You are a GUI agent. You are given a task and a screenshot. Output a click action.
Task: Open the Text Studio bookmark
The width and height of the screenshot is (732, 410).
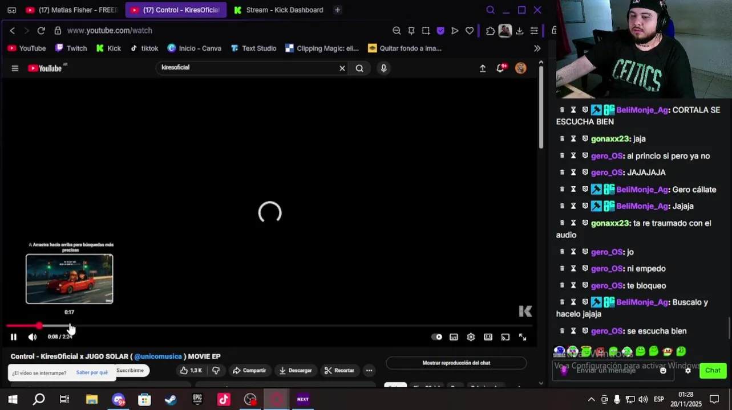pyautogui.click(x=253, y=48)
